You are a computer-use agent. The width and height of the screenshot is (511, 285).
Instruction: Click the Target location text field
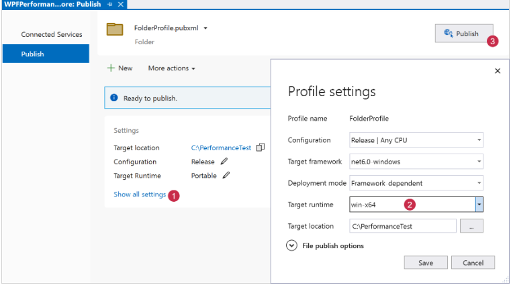[x=403, y=226]
